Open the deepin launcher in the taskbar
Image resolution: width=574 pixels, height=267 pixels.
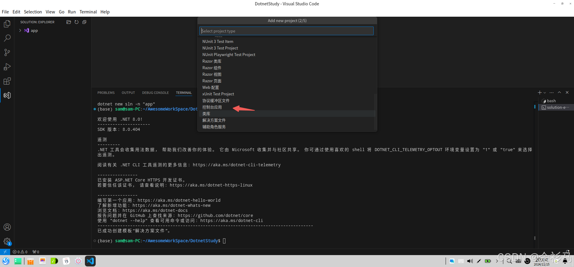tap(6, 261)
